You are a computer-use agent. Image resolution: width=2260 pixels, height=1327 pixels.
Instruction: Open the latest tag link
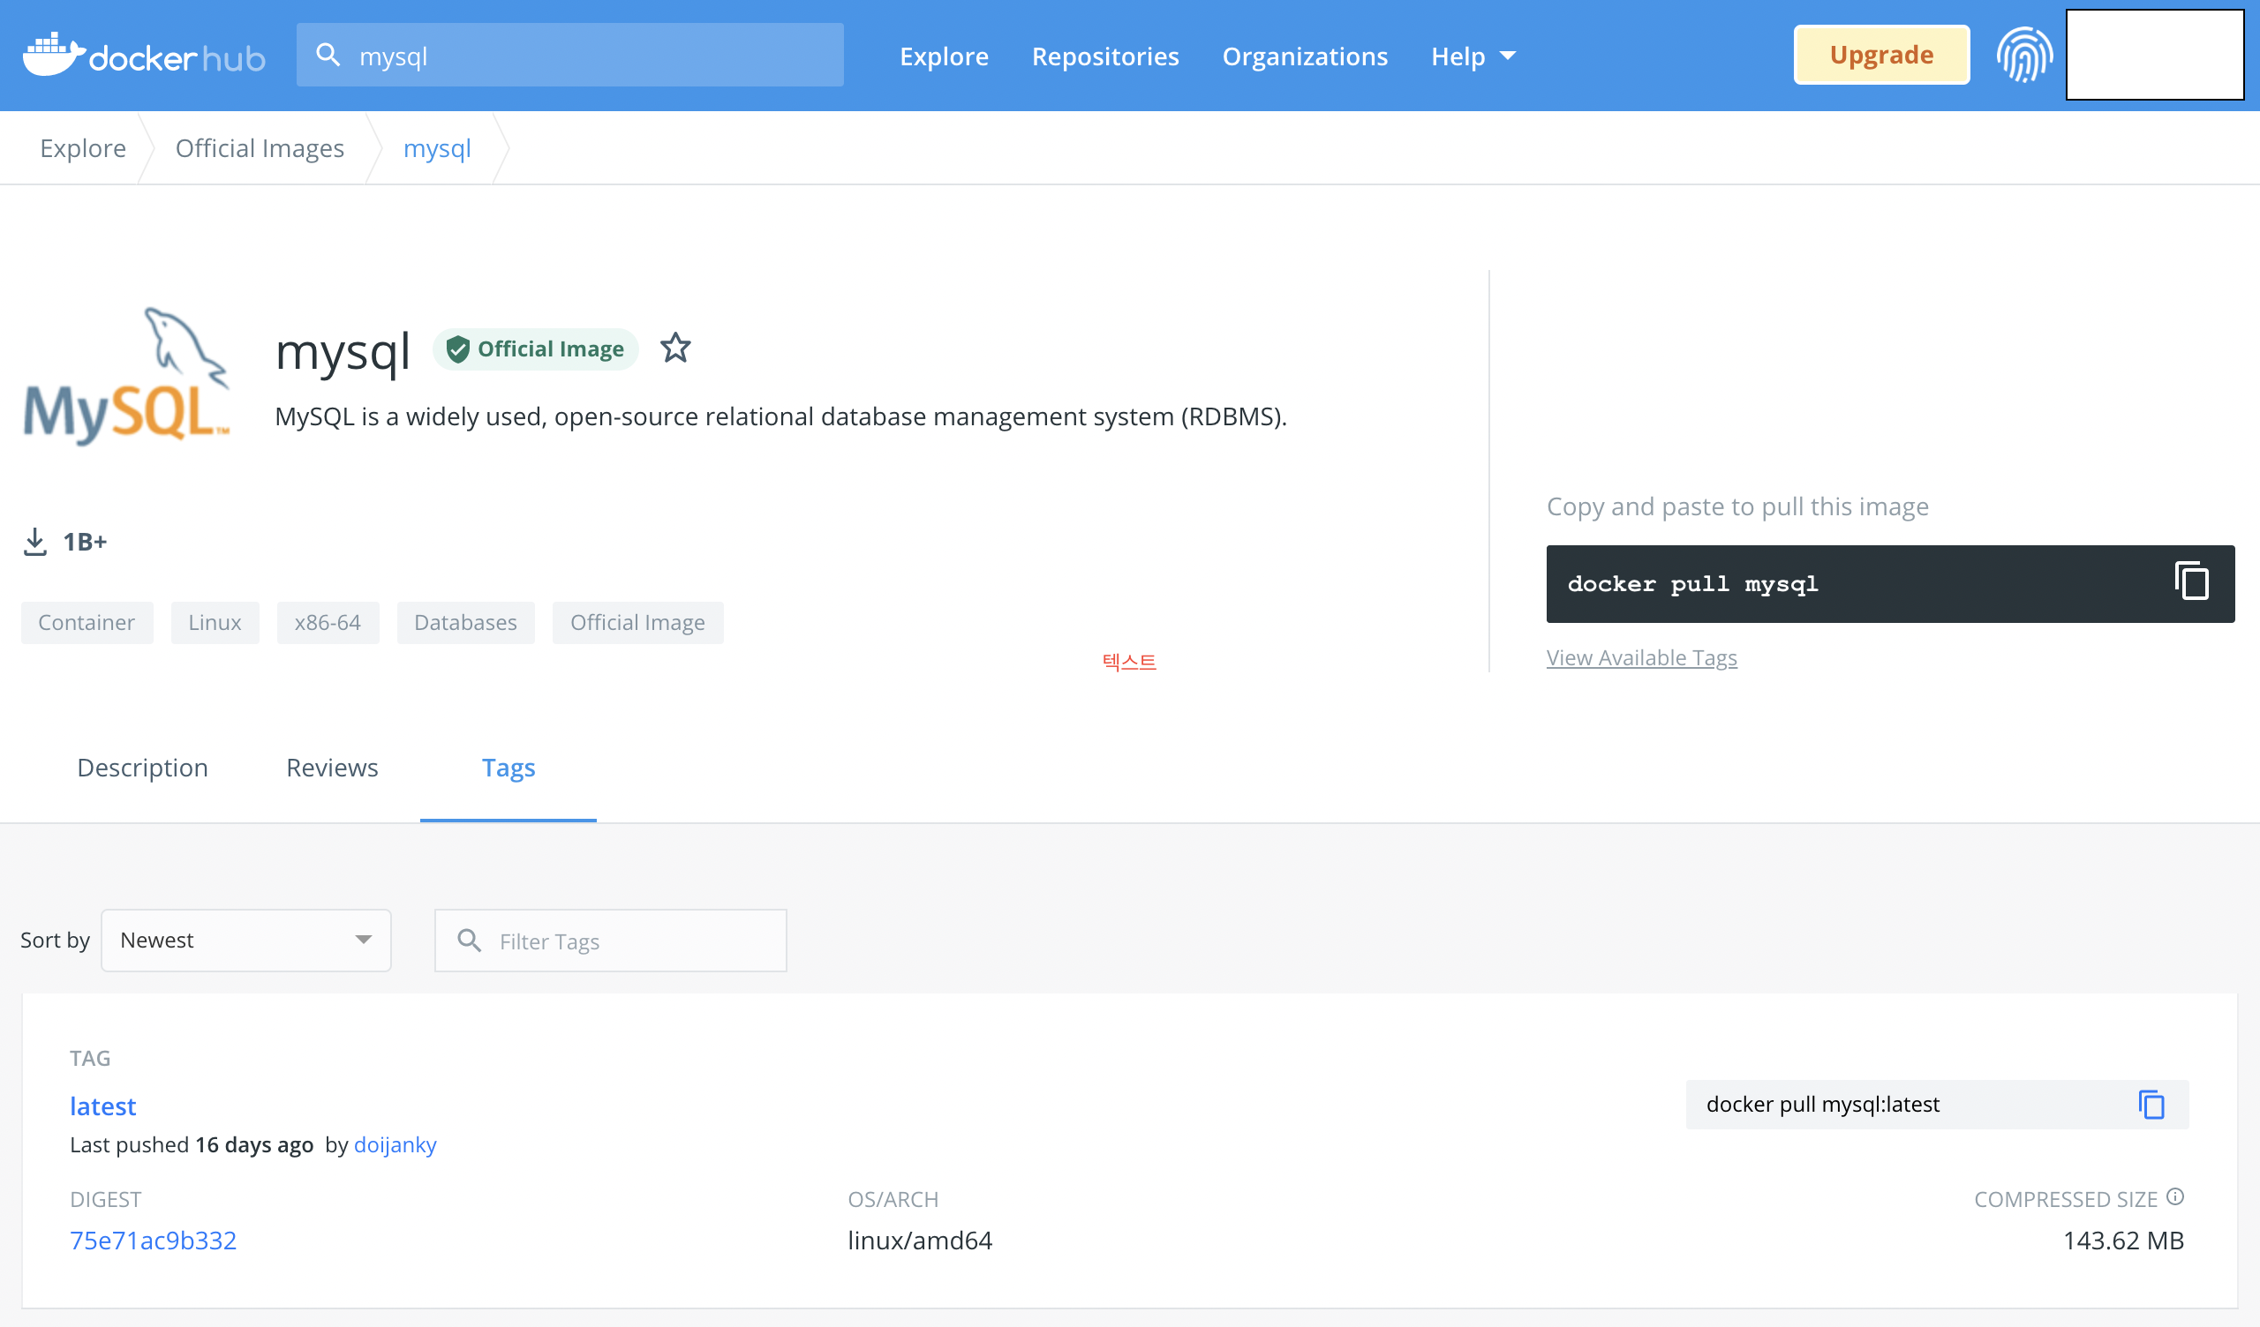[x=103, y=1106]
